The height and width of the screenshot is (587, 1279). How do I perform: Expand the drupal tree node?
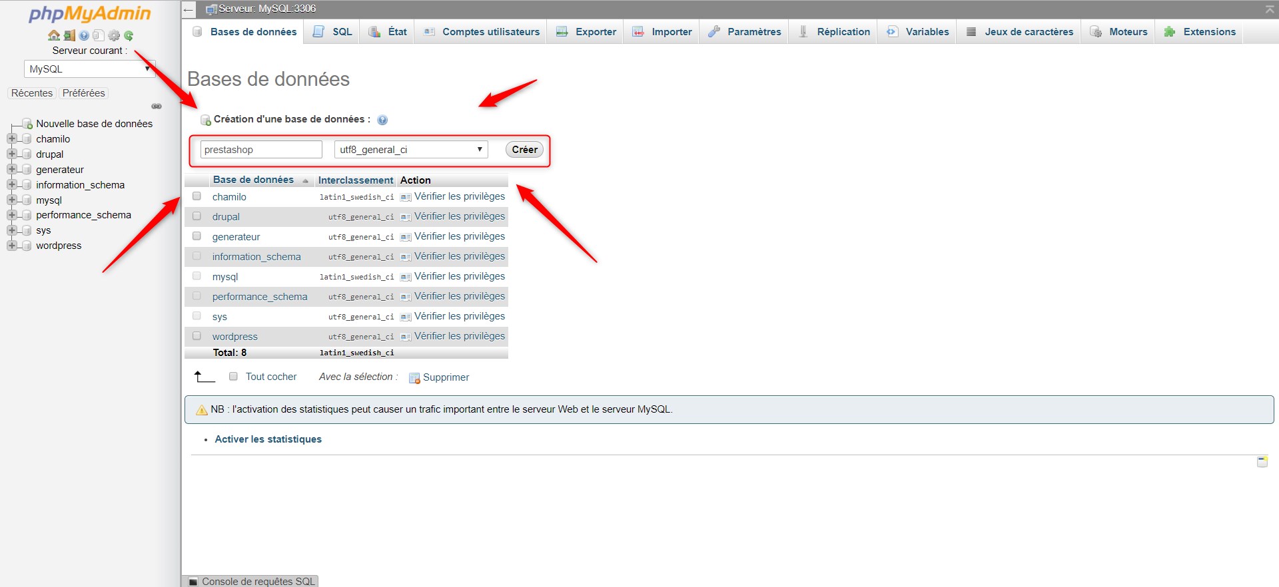click(x=11, y=154)
